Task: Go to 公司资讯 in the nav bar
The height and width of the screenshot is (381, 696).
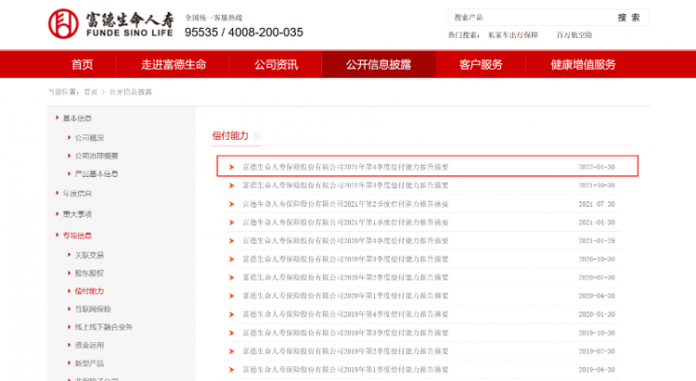Action: (x=276, y=65)
